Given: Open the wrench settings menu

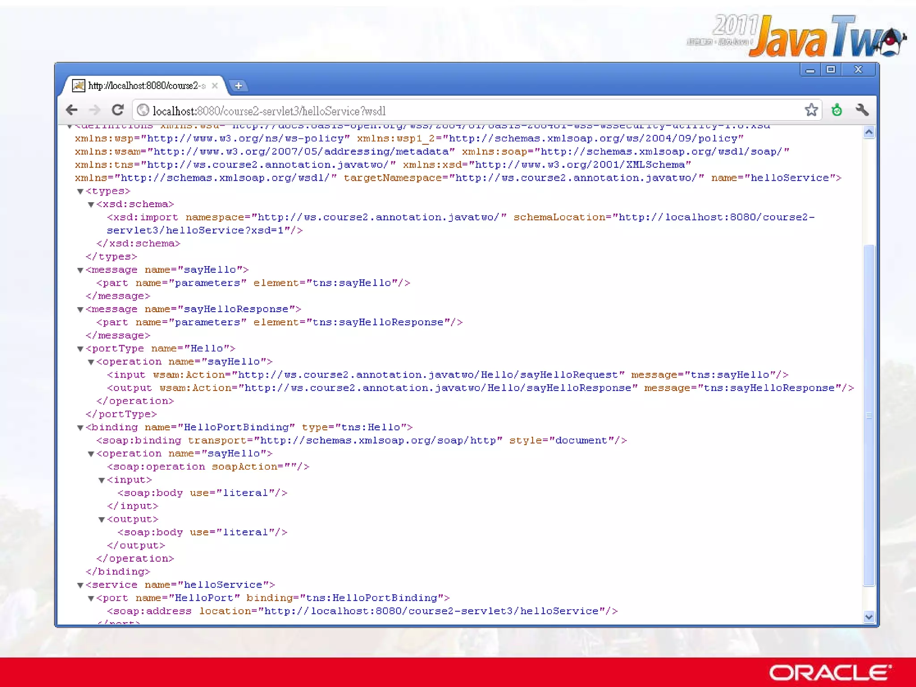Looking at the screenshot, I should pyautogui.click(x=862, y=110).
